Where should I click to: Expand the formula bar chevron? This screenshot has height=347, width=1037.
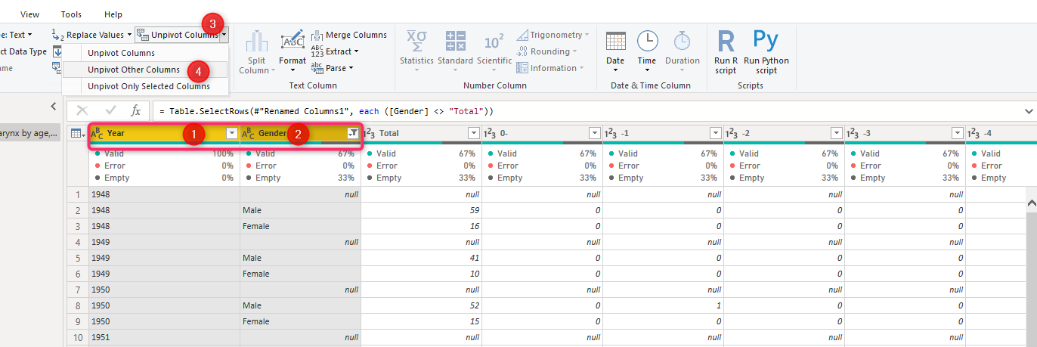(x=1028, y=111)
